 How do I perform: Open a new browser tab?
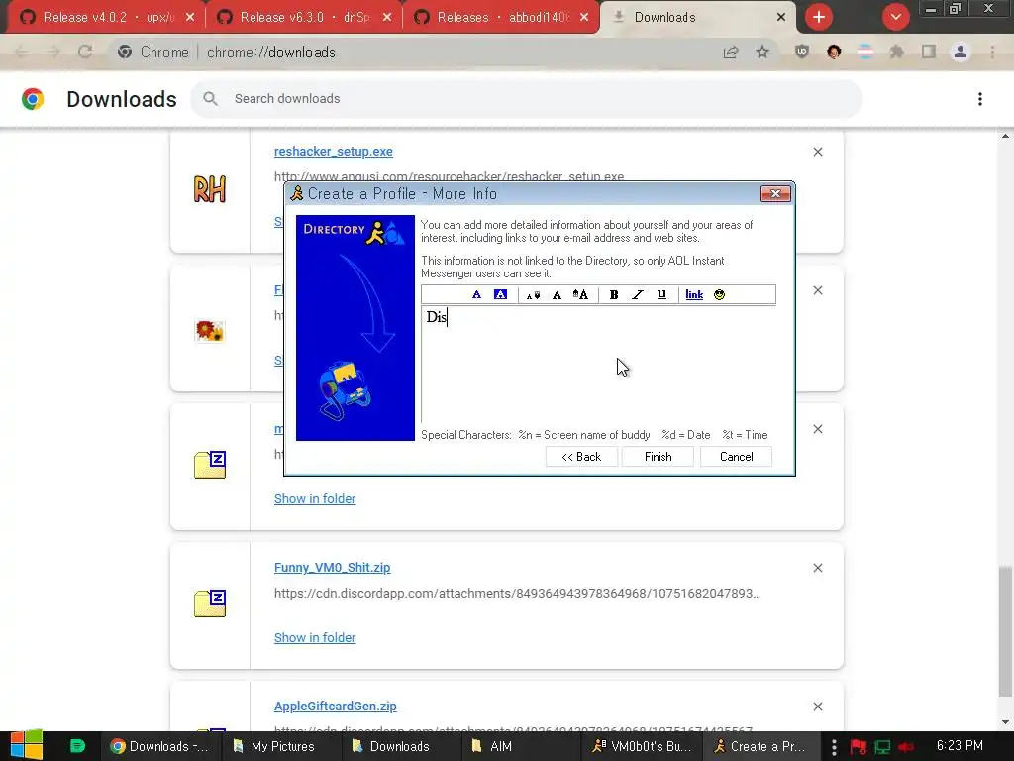tap(818, 17)
